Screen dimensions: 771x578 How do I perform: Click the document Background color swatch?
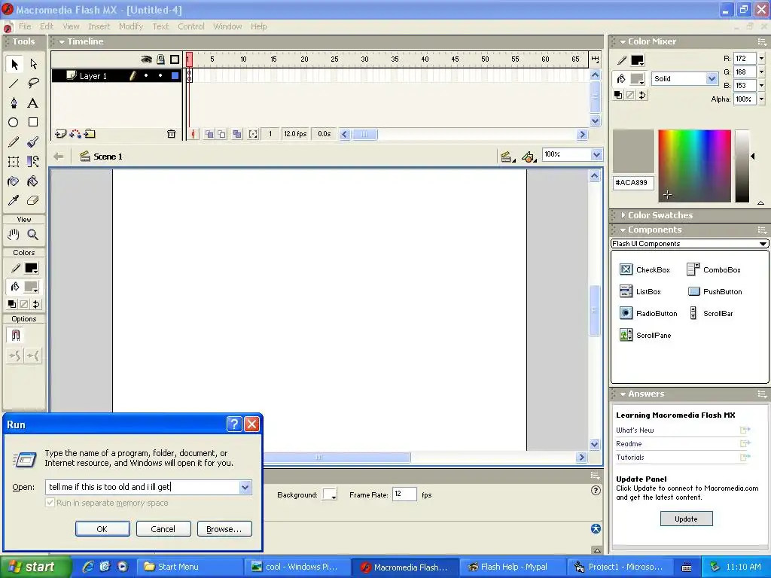(x=330, y=494)
